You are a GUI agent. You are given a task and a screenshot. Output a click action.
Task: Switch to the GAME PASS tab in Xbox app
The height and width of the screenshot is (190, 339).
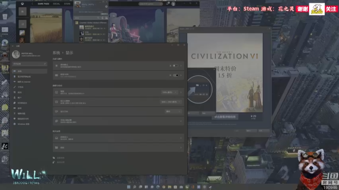click(x=43, y=4)
